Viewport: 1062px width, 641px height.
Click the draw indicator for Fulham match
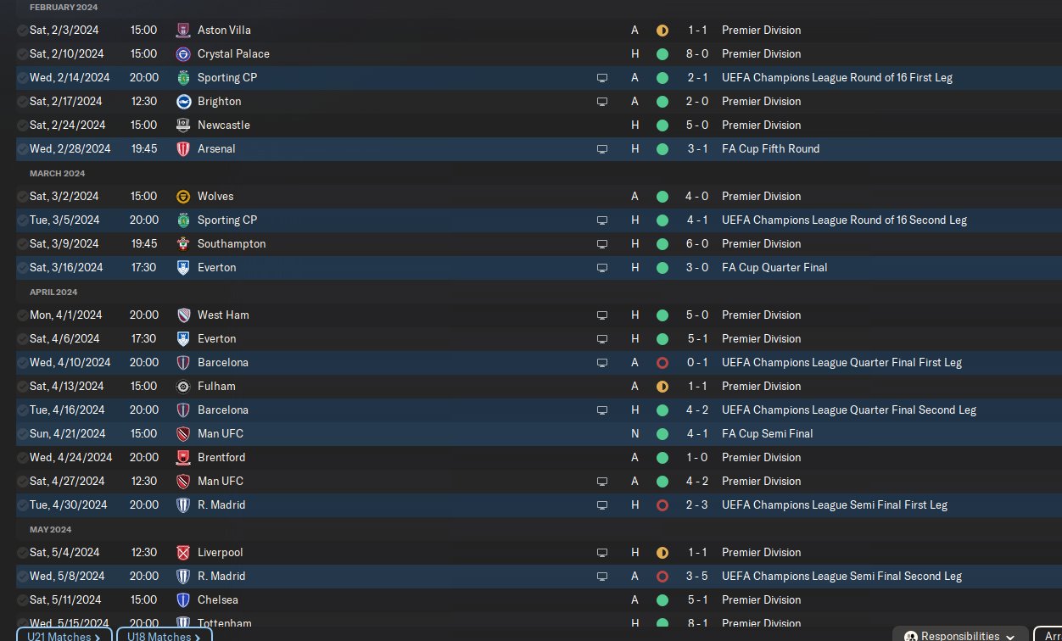click(662, 386)
